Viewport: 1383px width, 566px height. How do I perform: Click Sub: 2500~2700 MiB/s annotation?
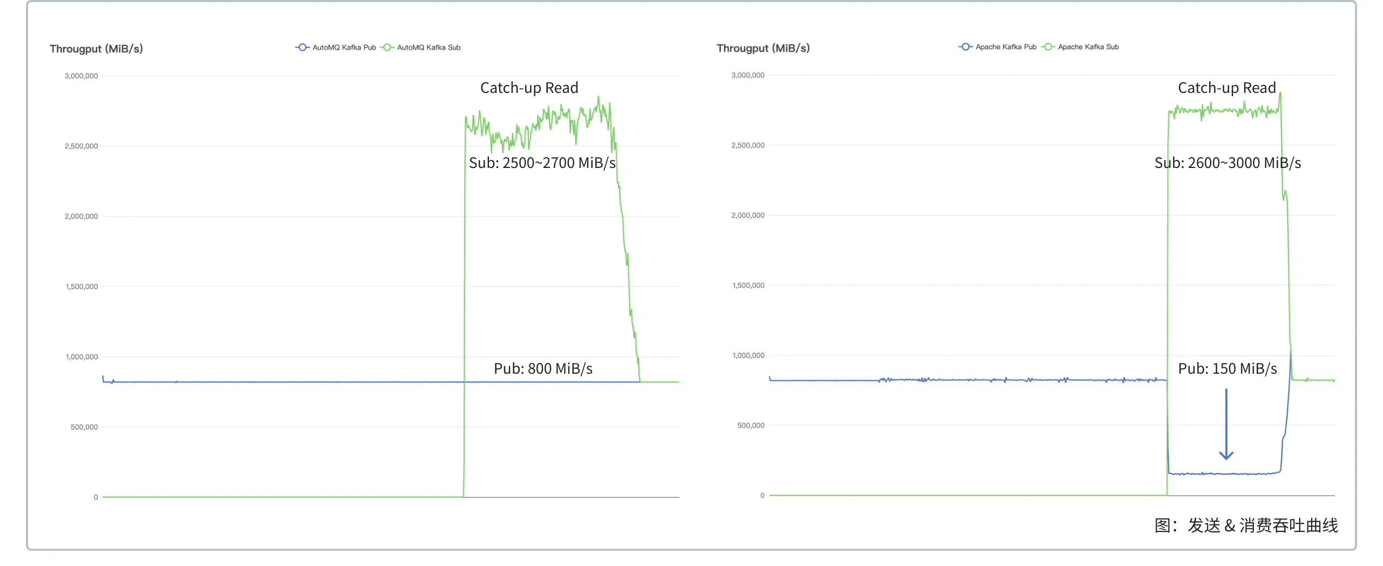(x=542, y=163)
